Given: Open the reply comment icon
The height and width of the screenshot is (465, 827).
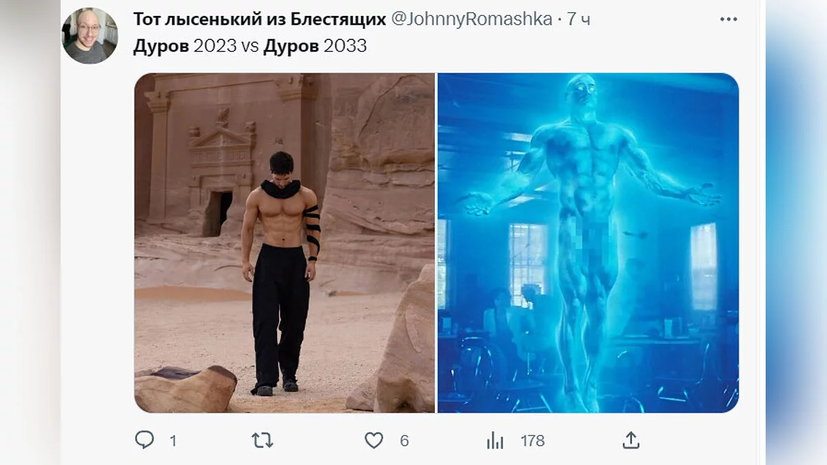Looking at the screenshot, I should [145, 440].
